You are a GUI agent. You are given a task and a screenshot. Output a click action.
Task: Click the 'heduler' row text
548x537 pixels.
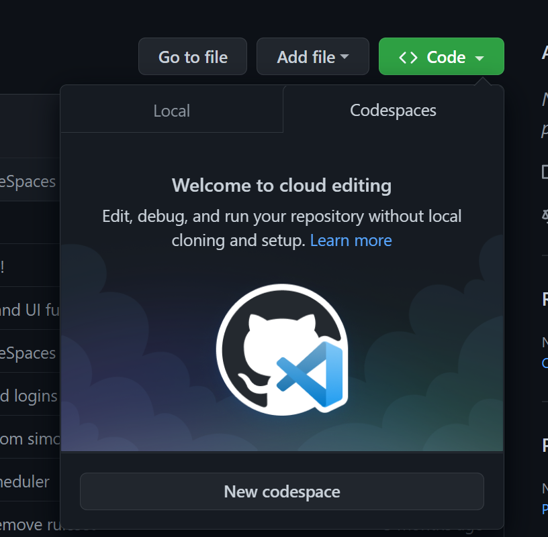[x=24, y=482]
